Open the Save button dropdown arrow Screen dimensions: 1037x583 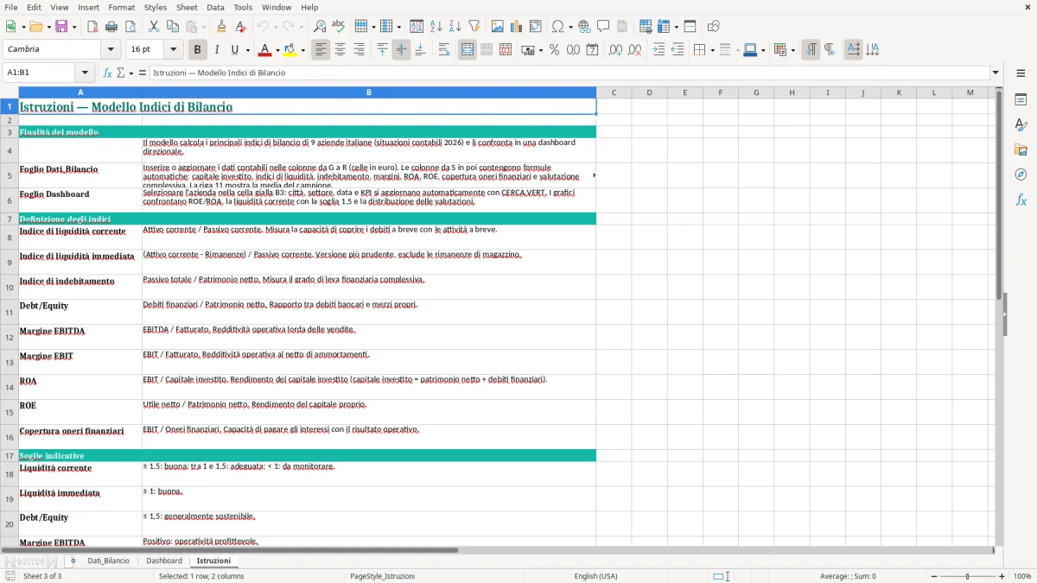73,27
